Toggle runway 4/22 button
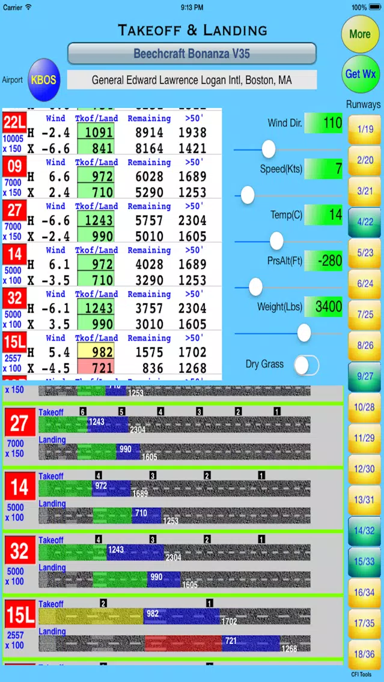 (x=365, y=222)
